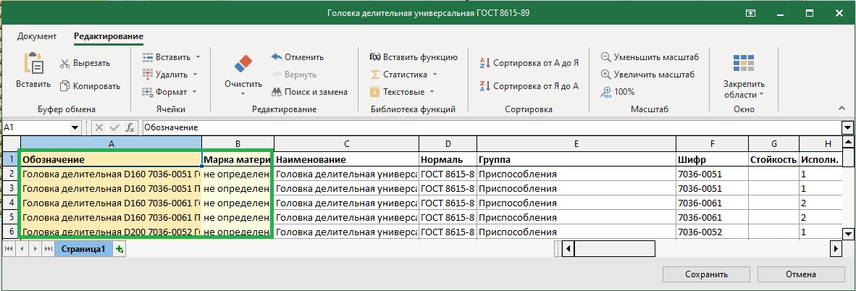Expand the Закрепить области dropdown
This screenshot has height=291, width=856.
pyautogui.click(x=744, y=95)
